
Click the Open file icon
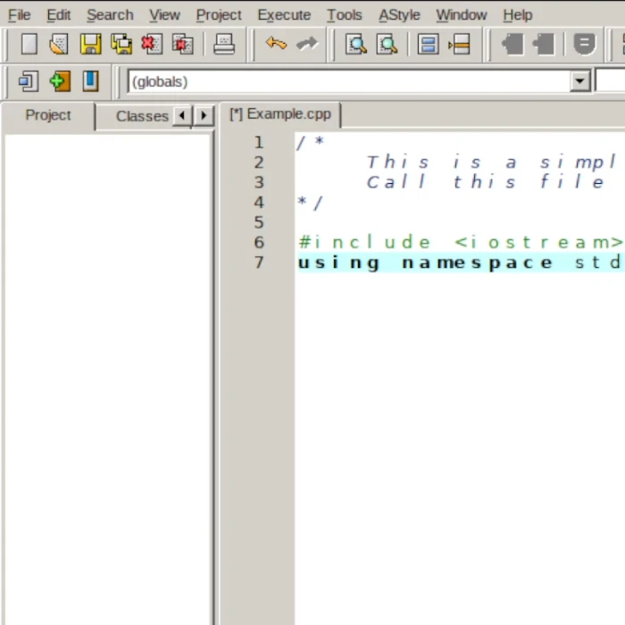[59, 44]
